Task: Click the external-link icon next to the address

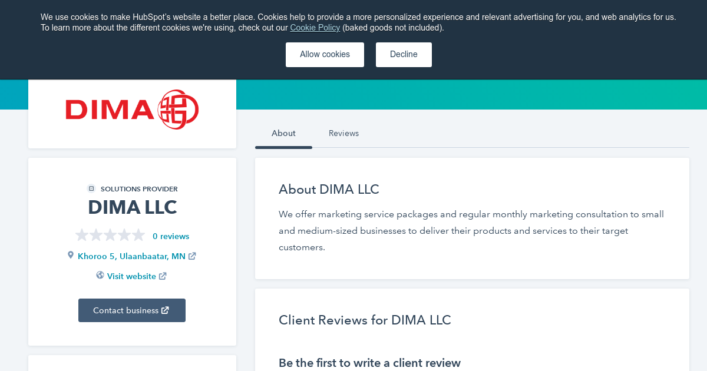Action: (193, 256)
